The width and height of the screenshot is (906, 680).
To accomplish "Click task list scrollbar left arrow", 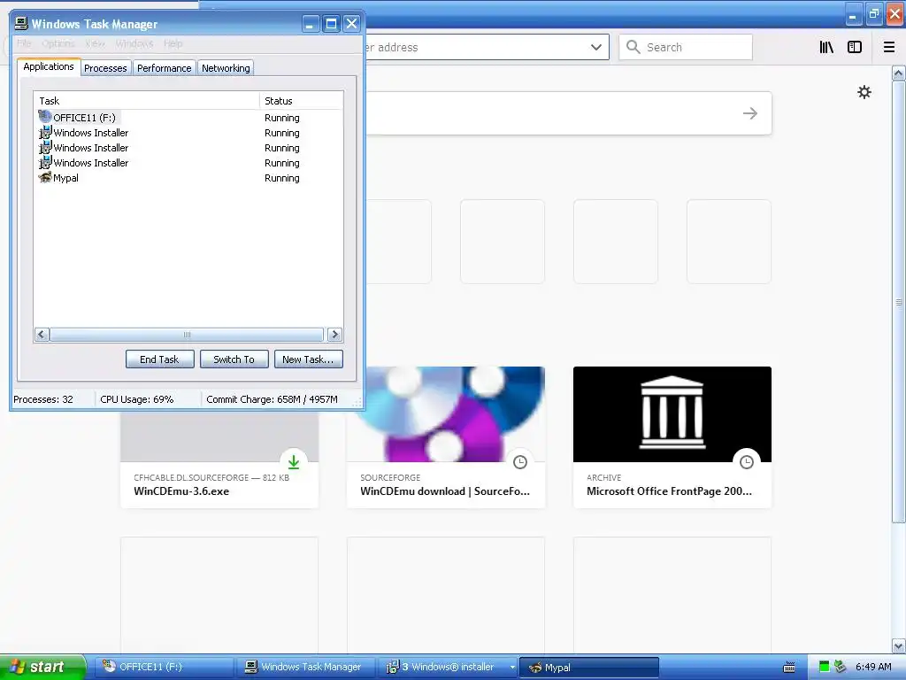I will 42,334.
